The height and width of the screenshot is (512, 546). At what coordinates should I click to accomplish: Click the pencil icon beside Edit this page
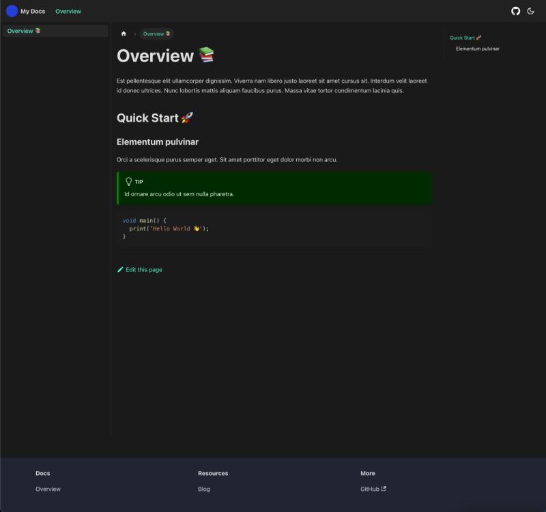click(120, 269)
